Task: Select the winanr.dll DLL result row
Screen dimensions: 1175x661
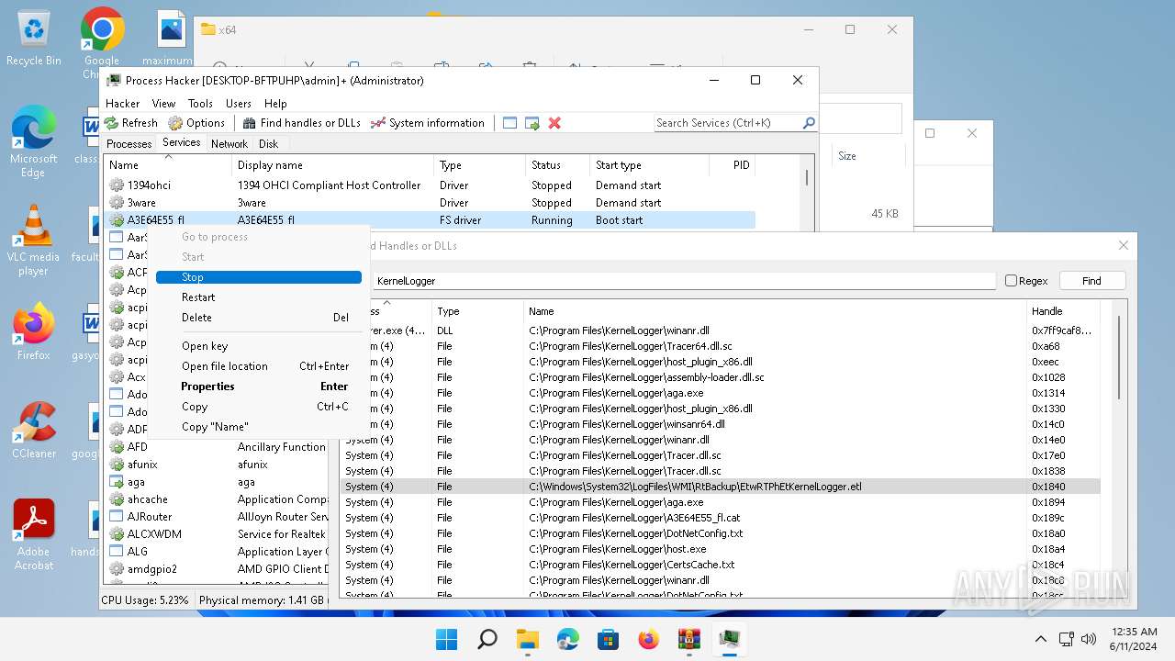Action: (x=721, y=330)
